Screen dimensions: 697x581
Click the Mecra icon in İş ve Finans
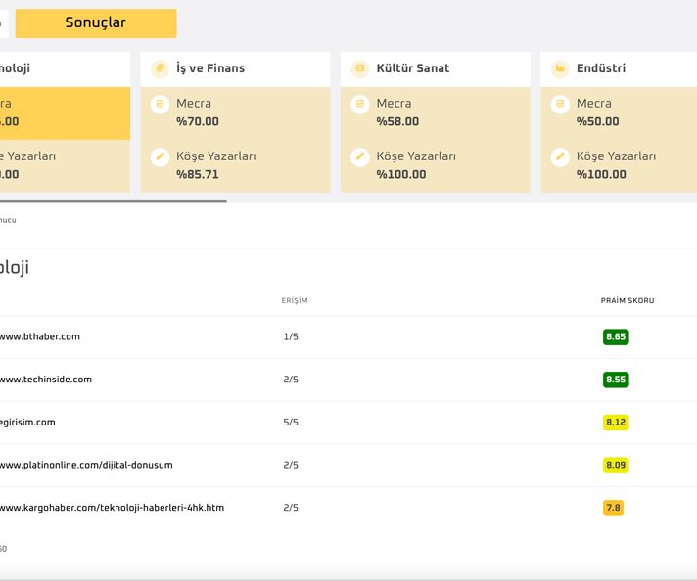point(160,104)
